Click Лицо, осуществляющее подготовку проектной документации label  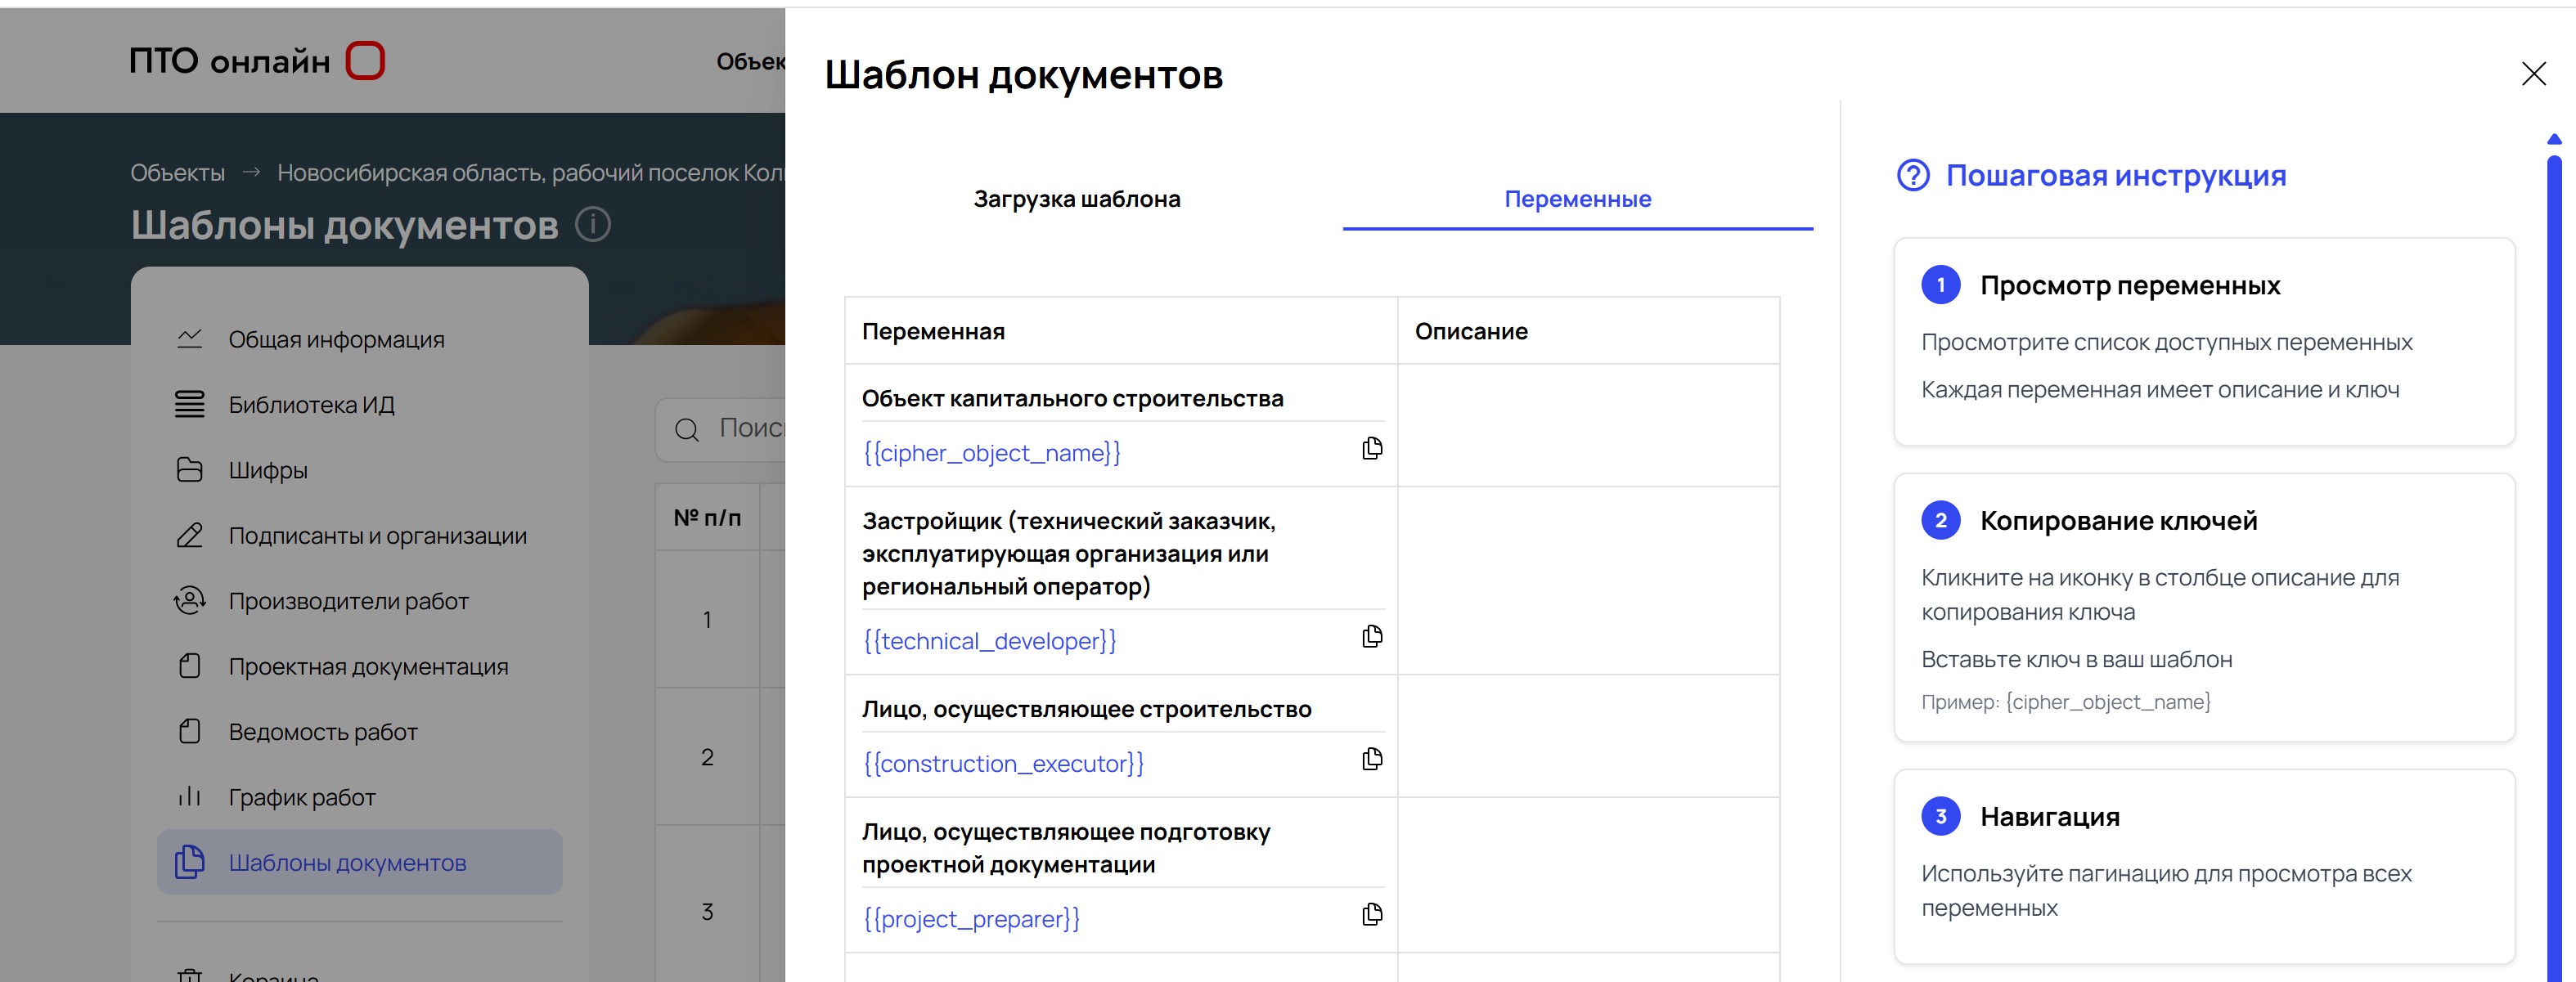(x=1066, y=848)
